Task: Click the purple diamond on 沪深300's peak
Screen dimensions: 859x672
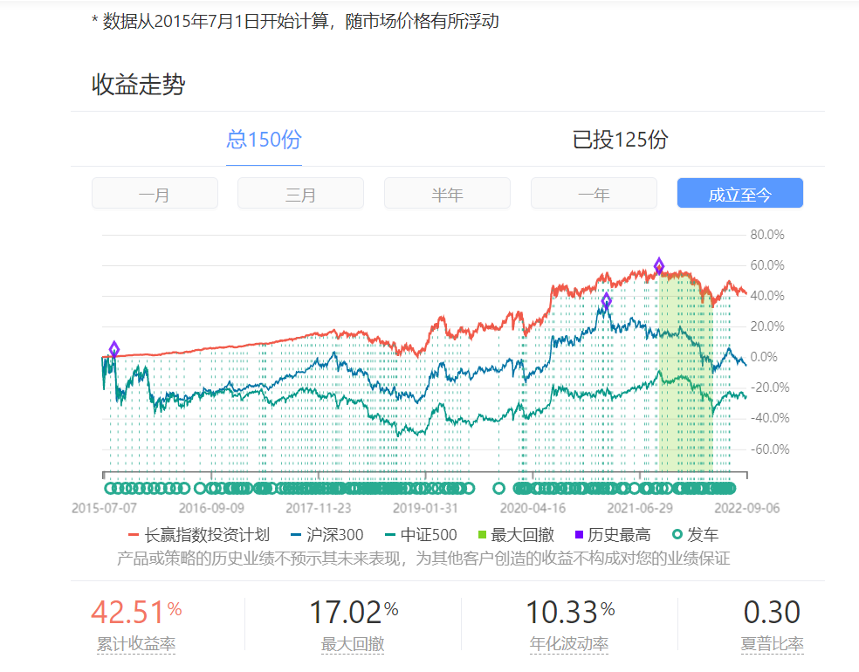Action: point(606,302)
